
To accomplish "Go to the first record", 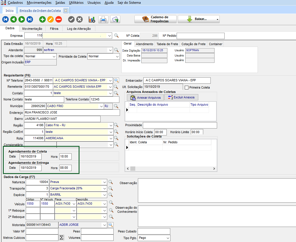I will coord(5,19).
